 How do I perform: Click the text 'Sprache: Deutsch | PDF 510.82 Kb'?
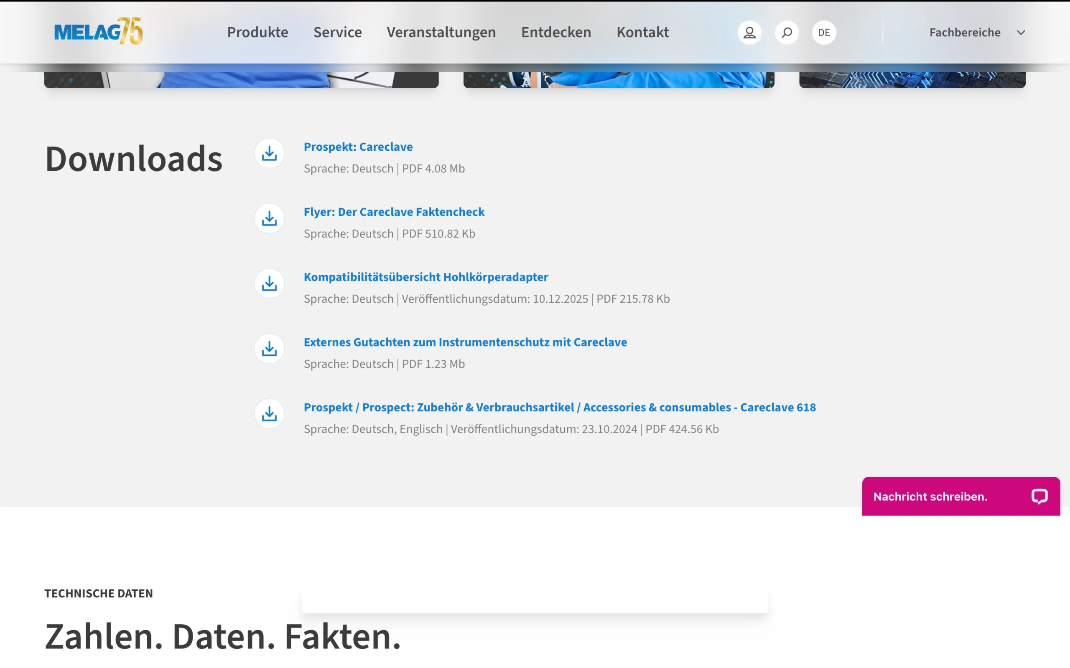coord(390,234)
